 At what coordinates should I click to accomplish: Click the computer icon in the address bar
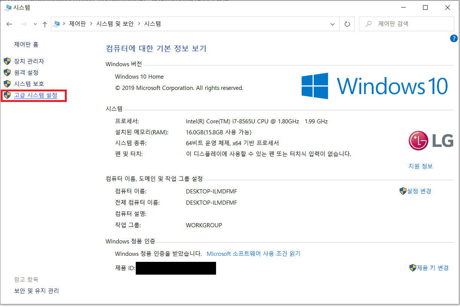pos(57,24)
